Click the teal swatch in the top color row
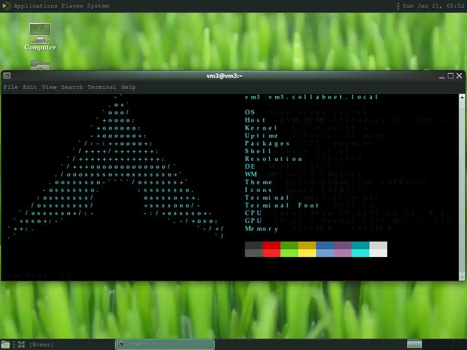 tap(361, 246)
